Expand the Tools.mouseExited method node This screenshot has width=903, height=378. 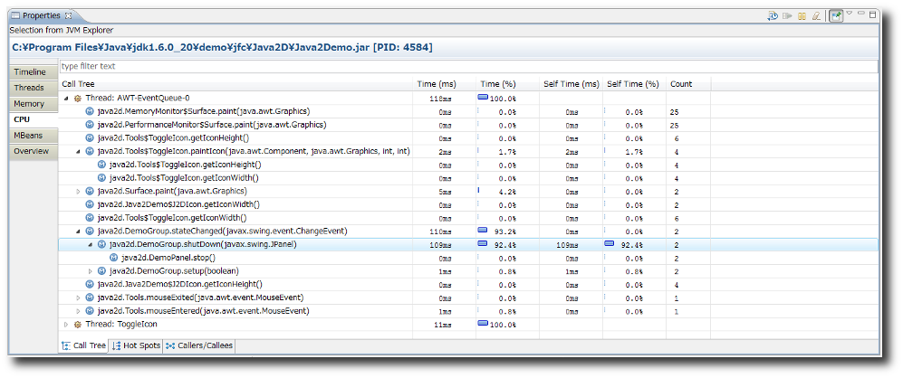click(78, 298)
